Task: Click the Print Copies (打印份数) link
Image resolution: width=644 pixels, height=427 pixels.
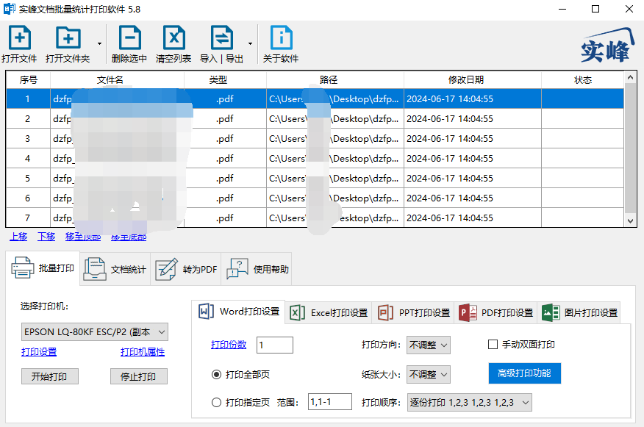Action: (229, 345)
